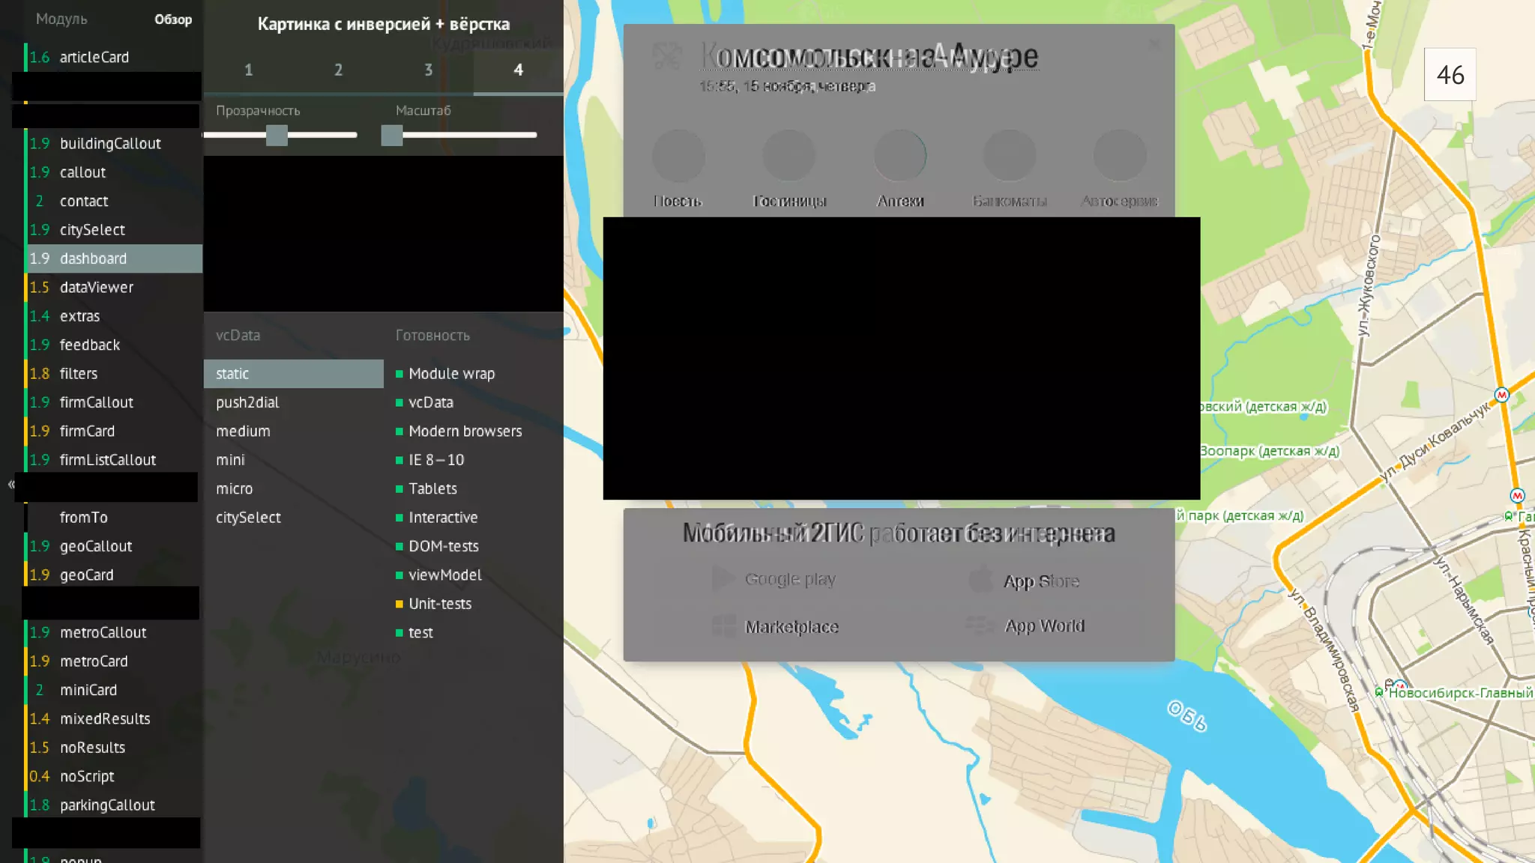The height and width of the screenshot is (863, 1535).
Task: Open the Обзор overview view
Action: click(x=173, y=19)
